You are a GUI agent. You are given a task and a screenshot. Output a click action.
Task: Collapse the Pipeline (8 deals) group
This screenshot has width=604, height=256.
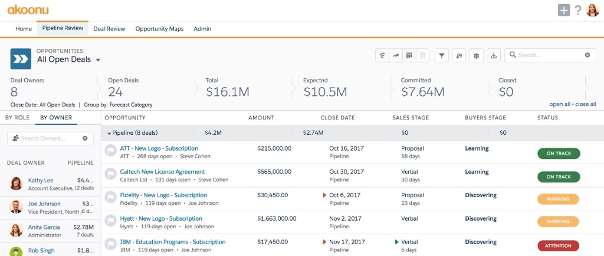point(109,133)
